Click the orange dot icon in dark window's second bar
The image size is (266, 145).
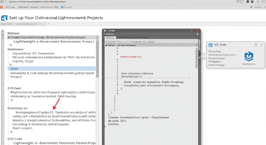click(x=104, y=34)
